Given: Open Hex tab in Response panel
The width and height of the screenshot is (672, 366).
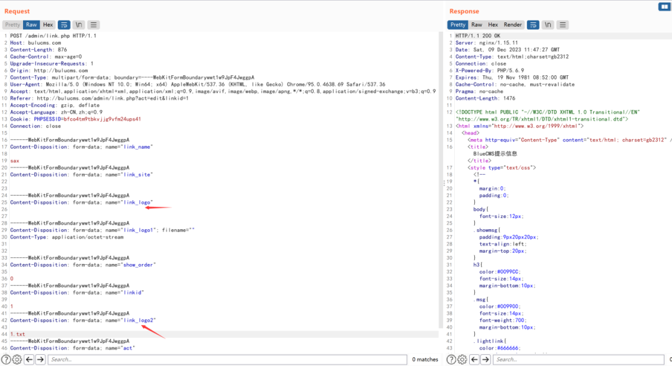Looking at the screenshot, I should [493, 25].
